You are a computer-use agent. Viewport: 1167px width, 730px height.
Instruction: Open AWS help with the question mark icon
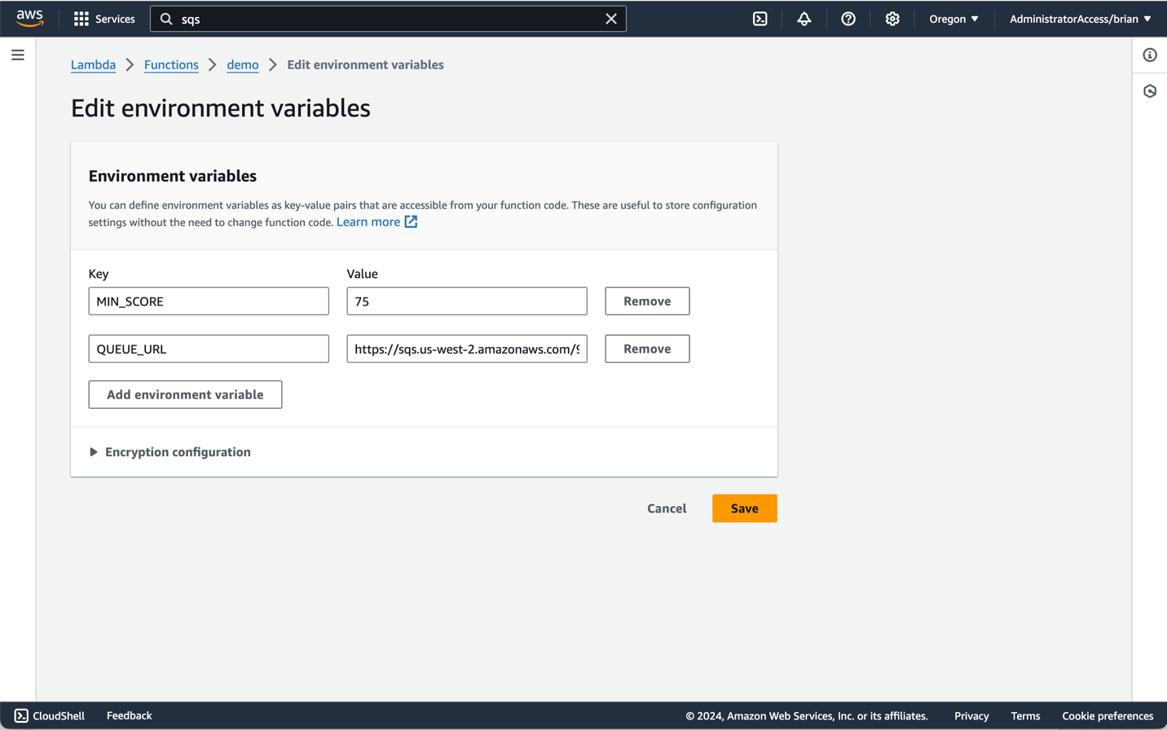pos(848,18)
